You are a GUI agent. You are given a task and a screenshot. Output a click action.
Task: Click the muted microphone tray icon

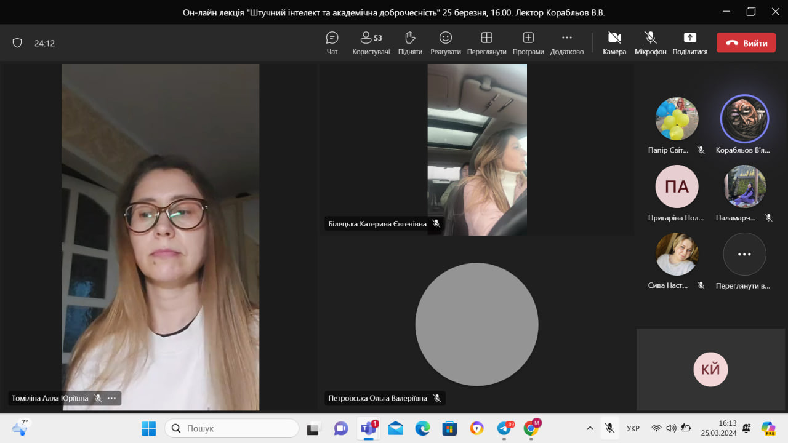click(609, 428)
